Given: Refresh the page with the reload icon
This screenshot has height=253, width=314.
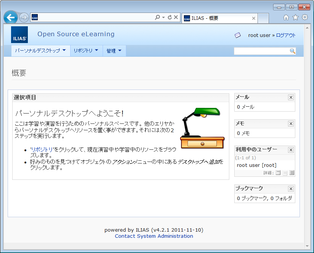Looking at the screenshot, I should (170, 18).
